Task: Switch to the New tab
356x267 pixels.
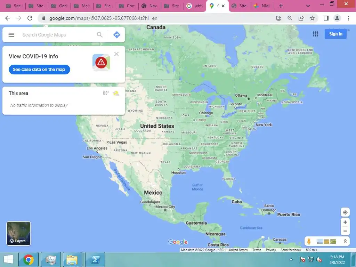Action: 149,6
